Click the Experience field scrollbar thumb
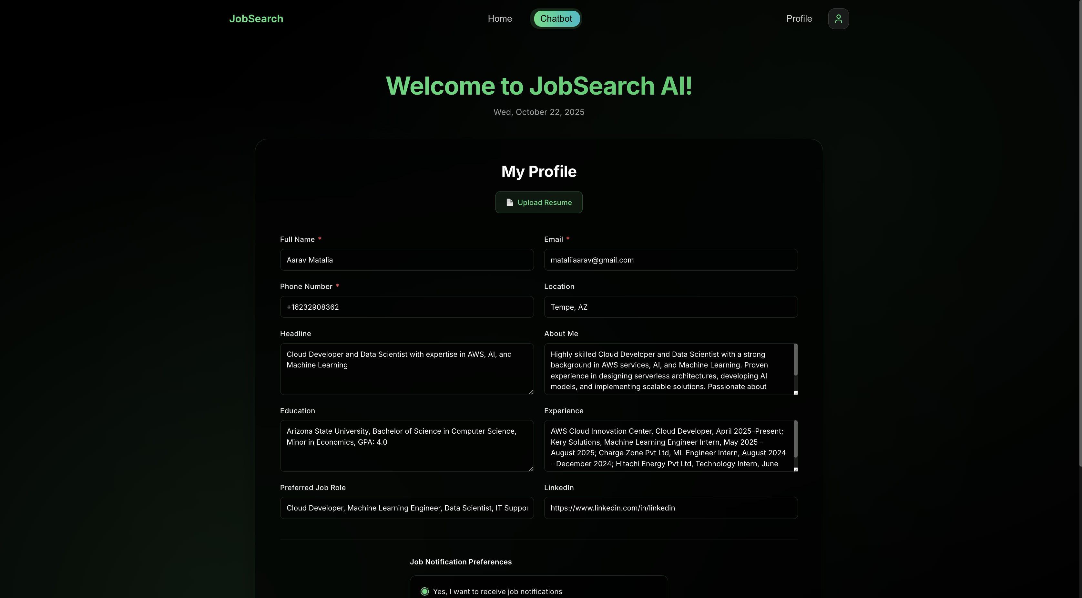 pos(795,439)
